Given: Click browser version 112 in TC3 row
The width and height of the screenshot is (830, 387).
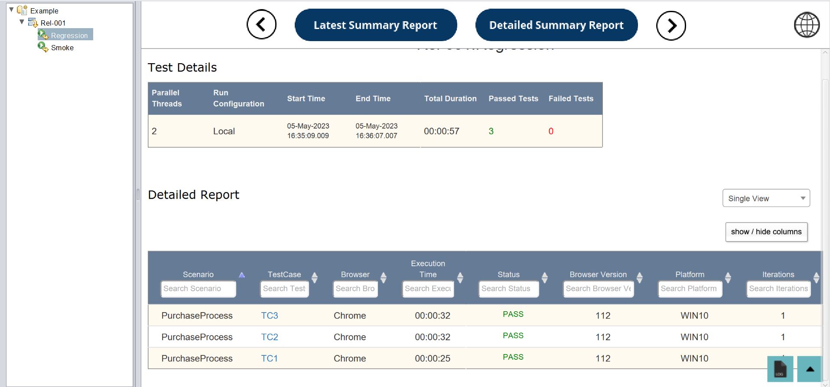Looking at the screenshot, I should pos(603,316).
